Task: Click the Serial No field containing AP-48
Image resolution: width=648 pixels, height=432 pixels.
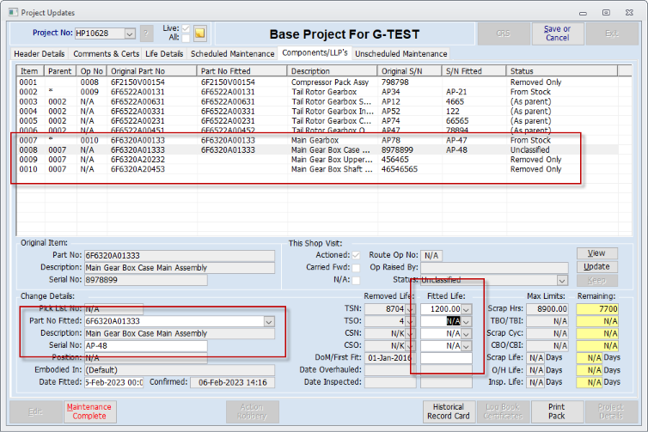Action: 146,345
